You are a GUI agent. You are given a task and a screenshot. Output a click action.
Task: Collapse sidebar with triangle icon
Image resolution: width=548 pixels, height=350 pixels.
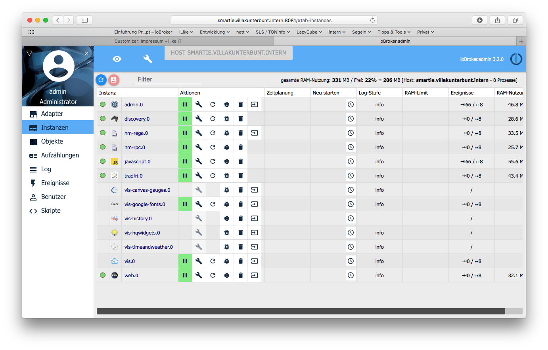[29, 53]
